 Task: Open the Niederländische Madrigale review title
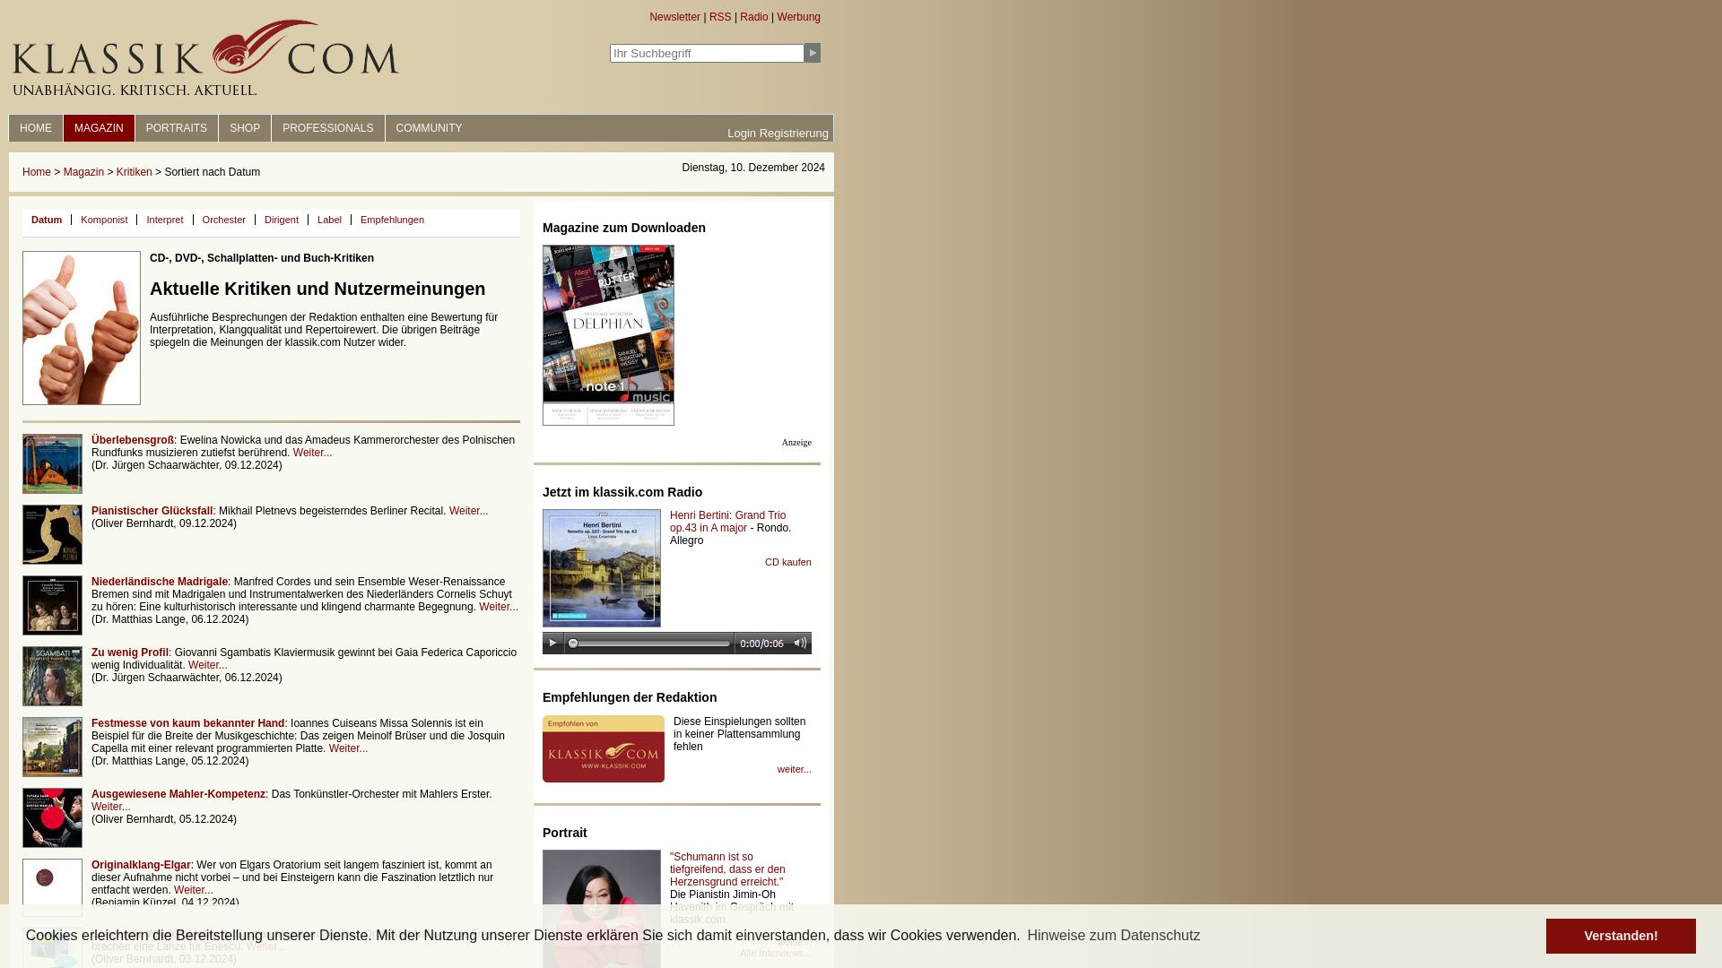(160, 582)
